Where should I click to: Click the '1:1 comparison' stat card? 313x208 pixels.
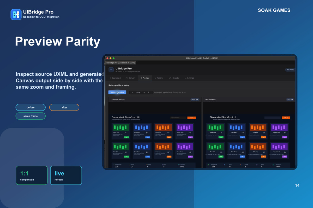pos(32,175)
